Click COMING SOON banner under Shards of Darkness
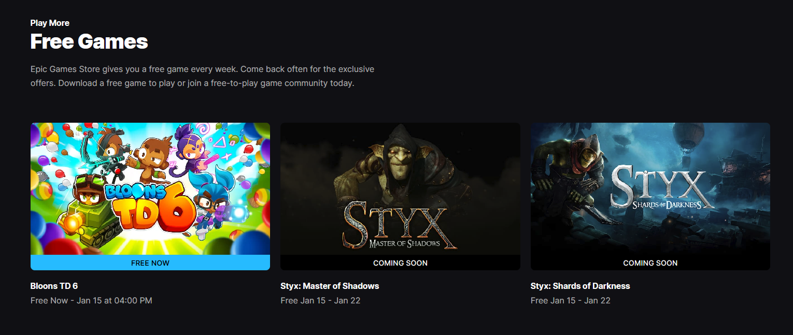Screen dimensions: 793x335 click(x=650, y=263)
